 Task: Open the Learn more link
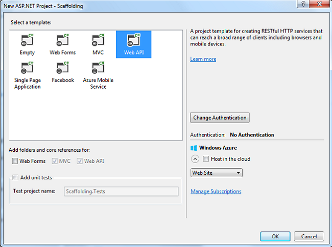point(203,59)
